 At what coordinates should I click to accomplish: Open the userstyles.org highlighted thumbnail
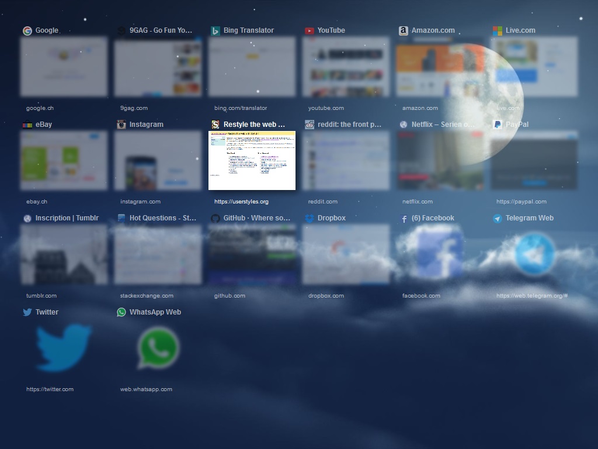(252, 160)
